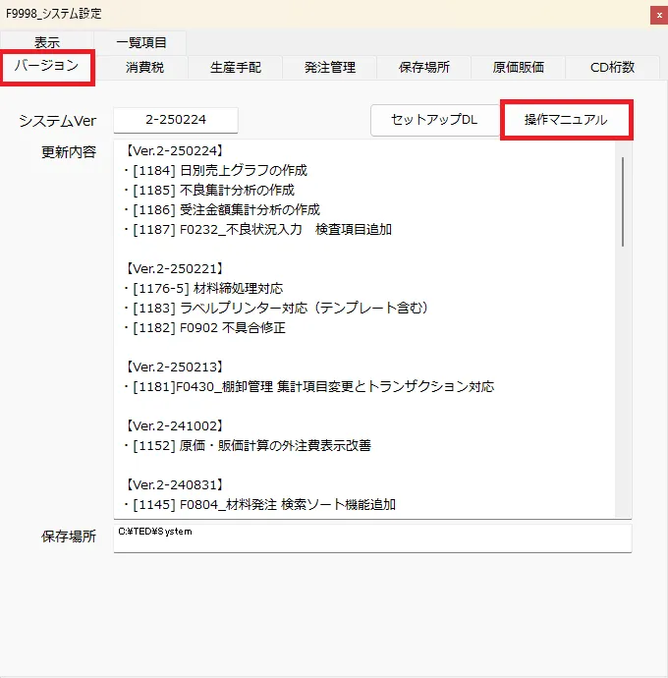Switch to the 生産手配 tab
This screenshot has height=678, width=668.
(x=235, y=68)
